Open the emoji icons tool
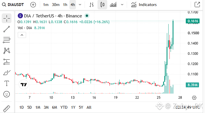Screen dimensions: 205x113 [7, 94]
